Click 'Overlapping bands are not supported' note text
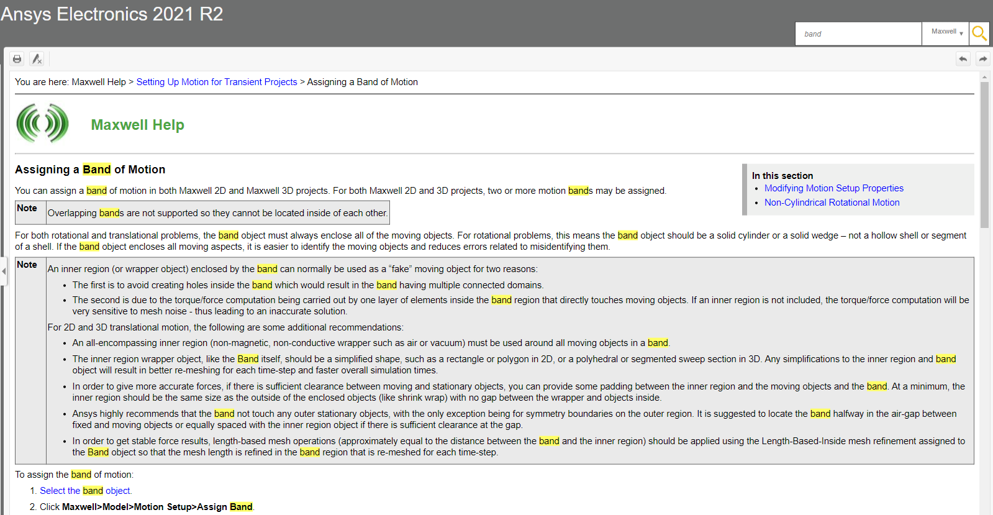Image resolution: width=993 pixels, height=515 pixels. tap(217, 213)
